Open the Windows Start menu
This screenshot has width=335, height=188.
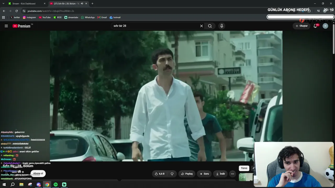click(4, 185)
